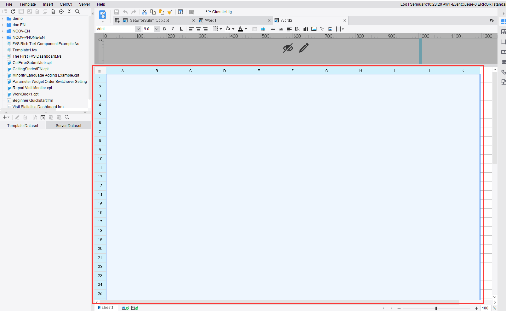Select the sheet1 tab at the bottom

click(106, 308)
